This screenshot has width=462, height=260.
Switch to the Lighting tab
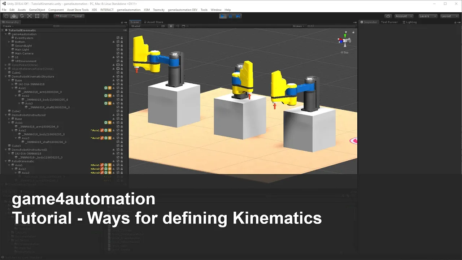coord(410,22)
